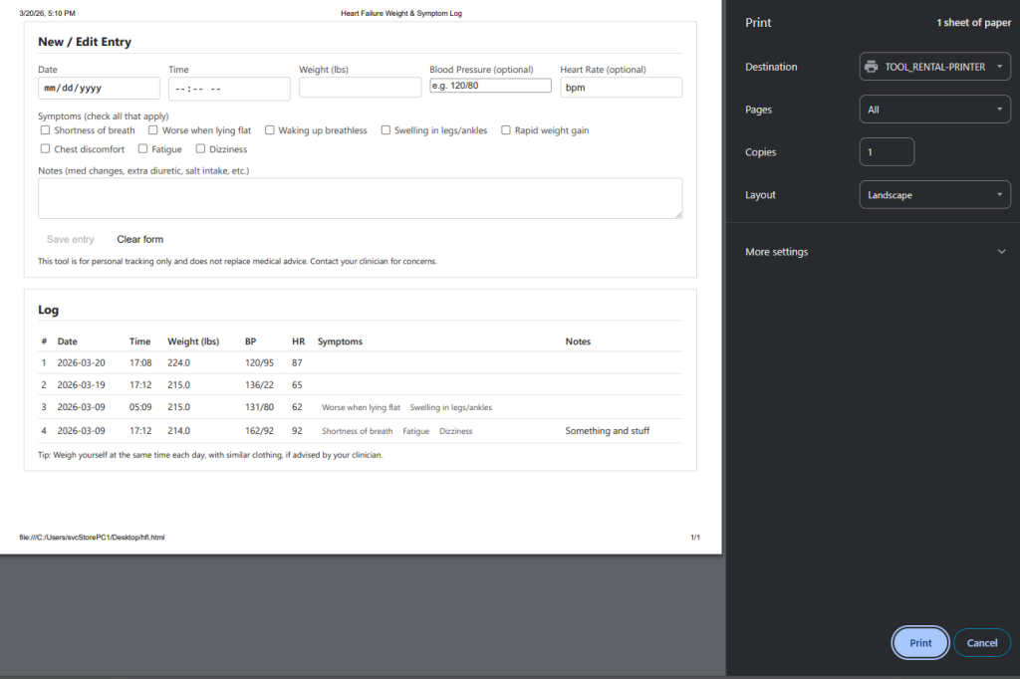Screen dimensions: 1020x679
Task: Check Swelling in legs/ankles box
Action: point(385,130)
